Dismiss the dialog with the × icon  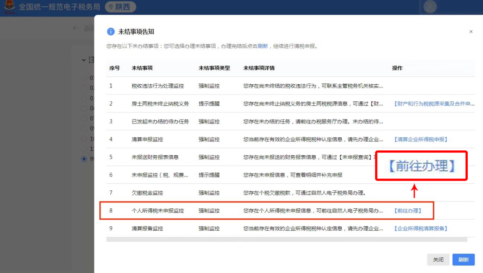coord(471,32)
